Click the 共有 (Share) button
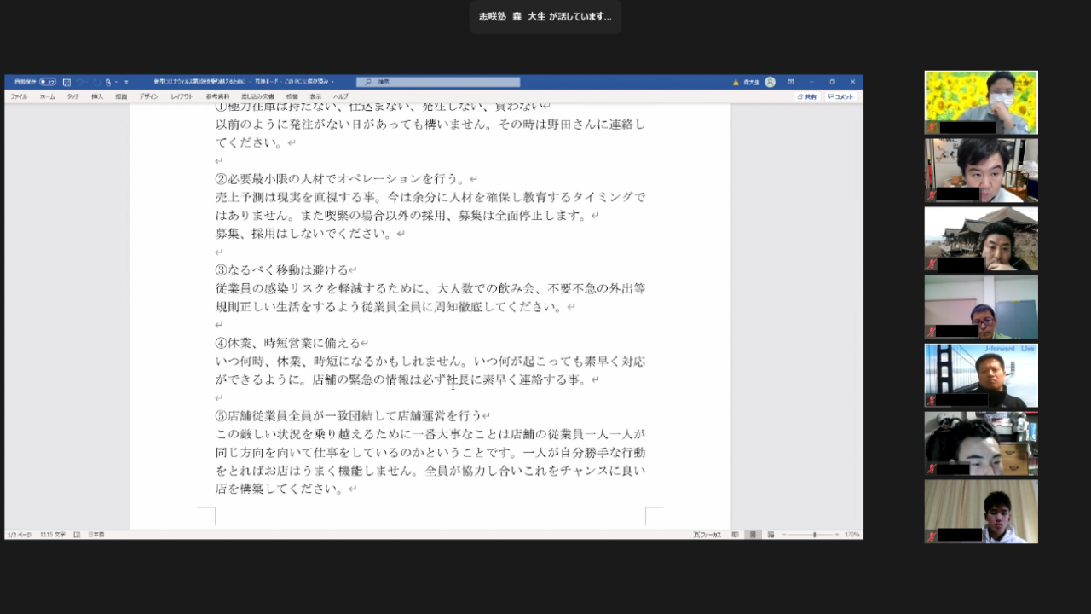 point(806,96)
